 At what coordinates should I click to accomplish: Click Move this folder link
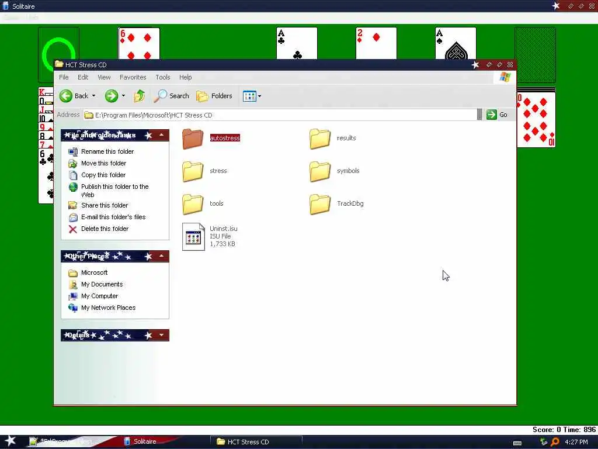(x=103, y=164)
